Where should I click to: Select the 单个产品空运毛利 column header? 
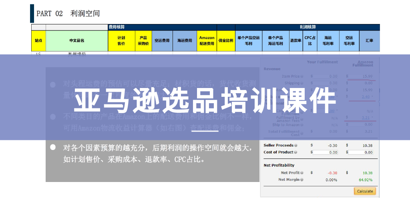pyautogui.click(x=249, y=41)
